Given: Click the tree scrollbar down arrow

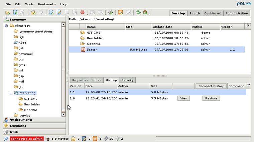Looking at the screenshot, I should click(63, 115).
